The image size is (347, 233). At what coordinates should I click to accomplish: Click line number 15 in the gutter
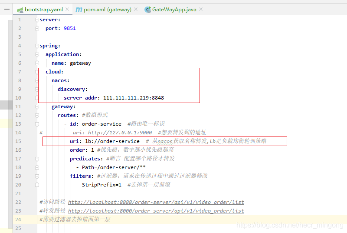pyautogui.click(x=18, y=141)
